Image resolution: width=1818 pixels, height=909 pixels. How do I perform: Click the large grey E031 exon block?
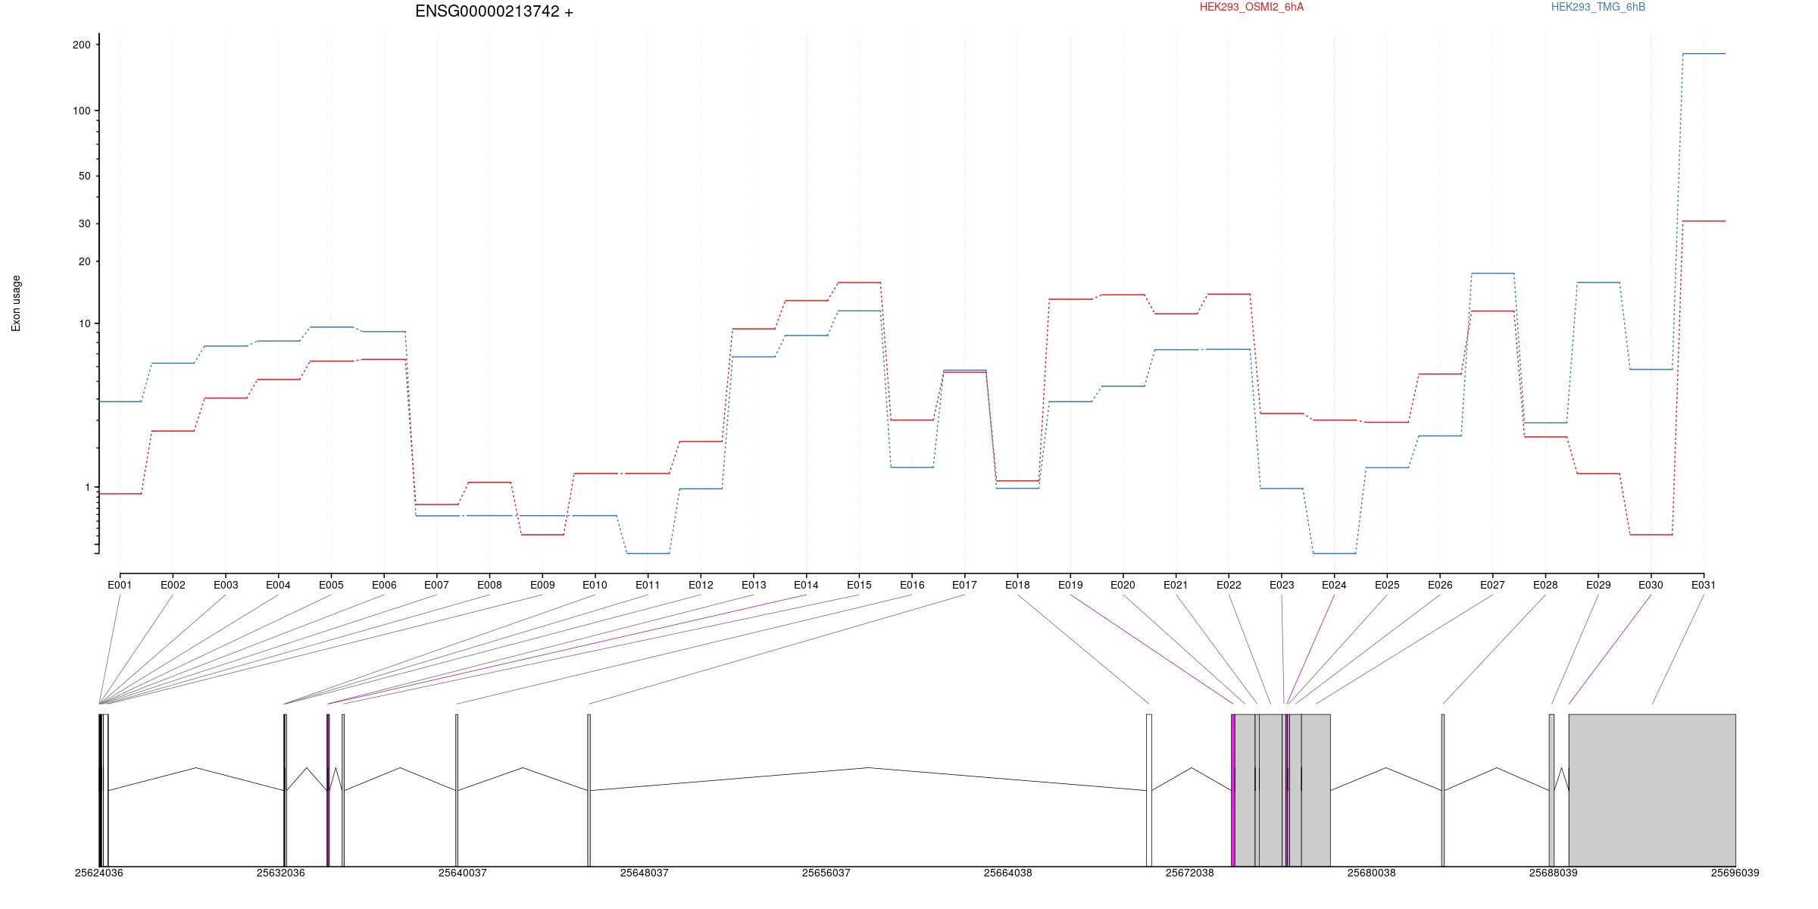[1652, 790]
